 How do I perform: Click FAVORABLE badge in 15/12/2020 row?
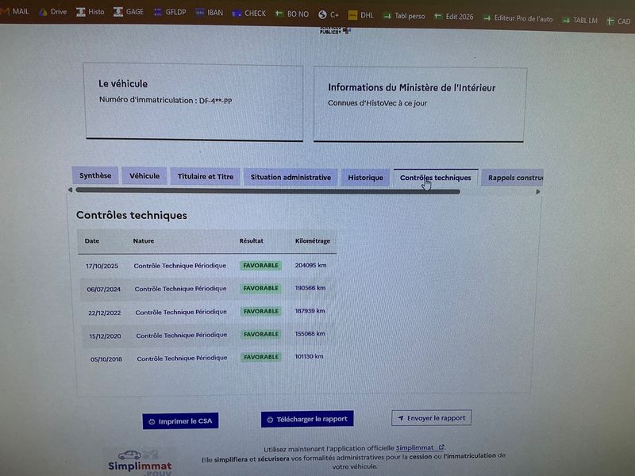(261, 334)
